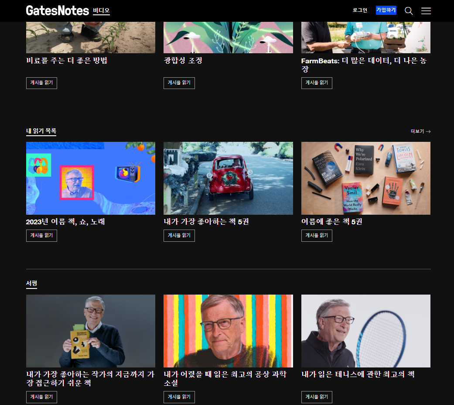The width and height of the screenshot is (454, 405).
Task: Open the tennis racket article thumbnail
Action: (366, 331)
